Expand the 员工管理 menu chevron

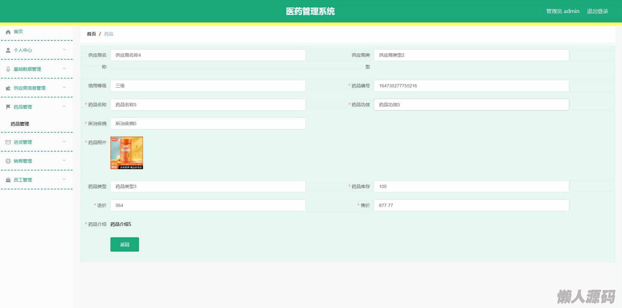pyautogui.click(x=64, y=180)
